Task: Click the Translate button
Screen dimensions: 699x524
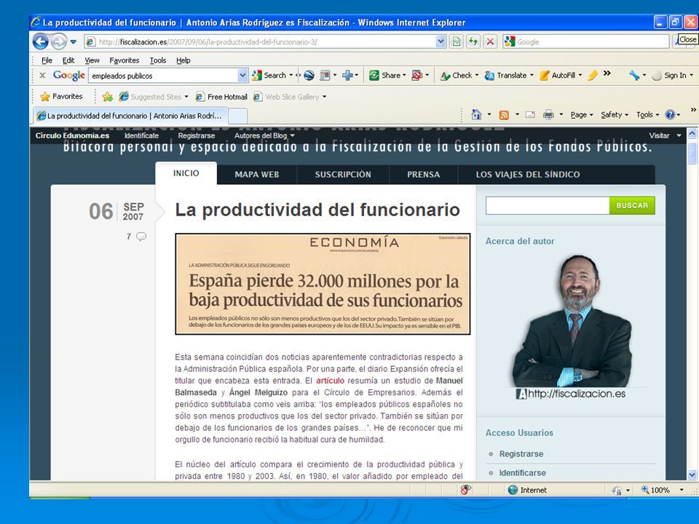Action: (506, 75)
